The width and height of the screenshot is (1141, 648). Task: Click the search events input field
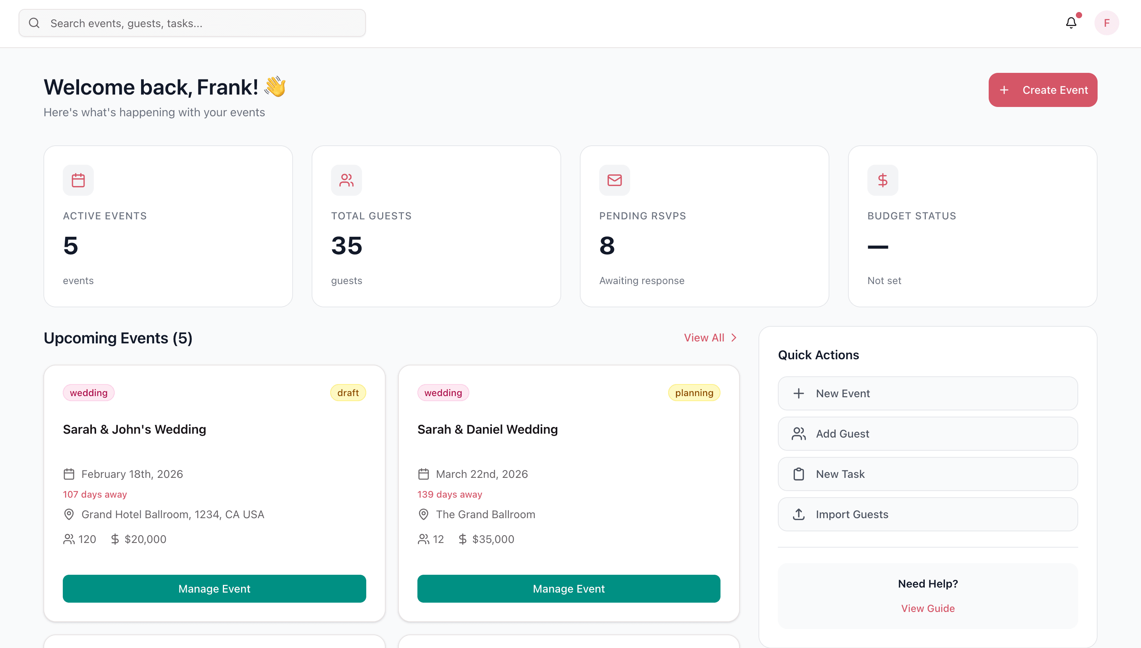tap(192, 23)
